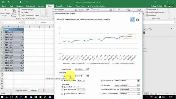This screenshot has height=99, width=176.
Task: Switch to the Start ribbon tab
Action: tap(11, 6)
